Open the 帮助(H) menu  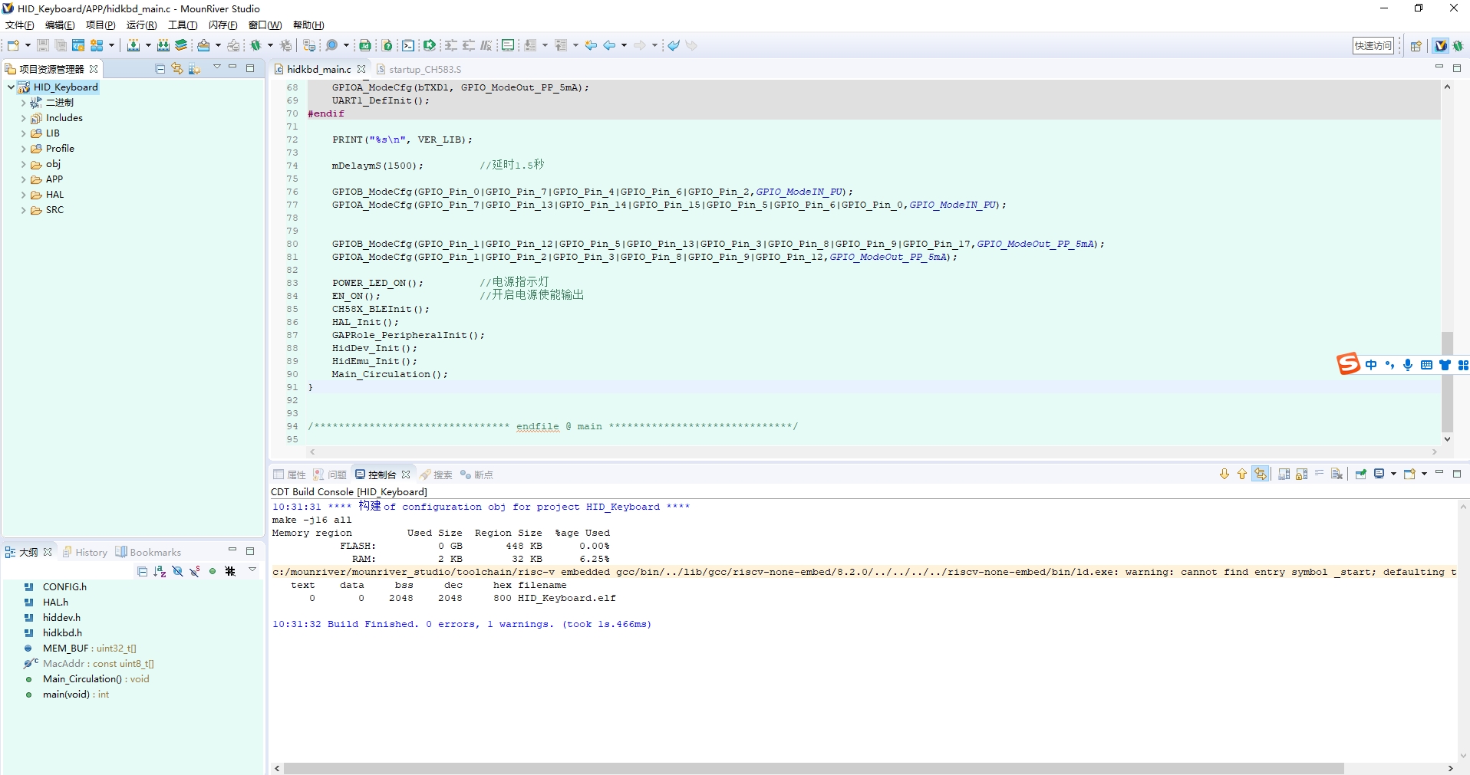(x=308, y=25)
